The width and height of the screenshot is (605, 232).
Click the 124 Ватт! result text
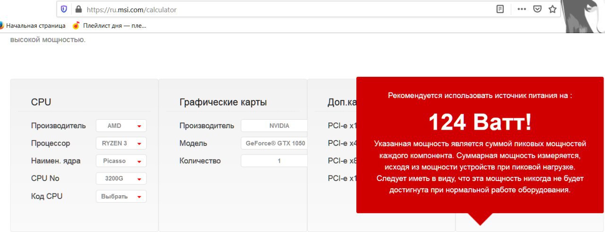click(x=480, y=123)
